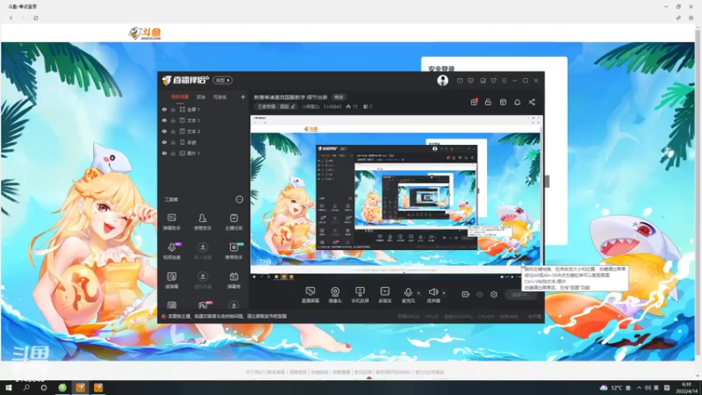Open the gear settings in the bottom toolbar

(x=494, y=294)
